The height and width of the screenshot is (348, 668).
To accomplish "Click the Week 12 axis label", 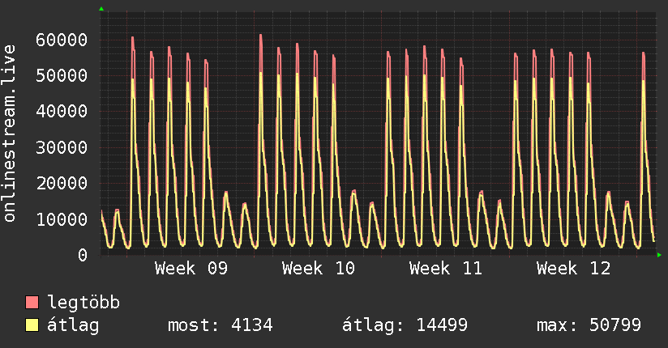I will tap(573, 269).
